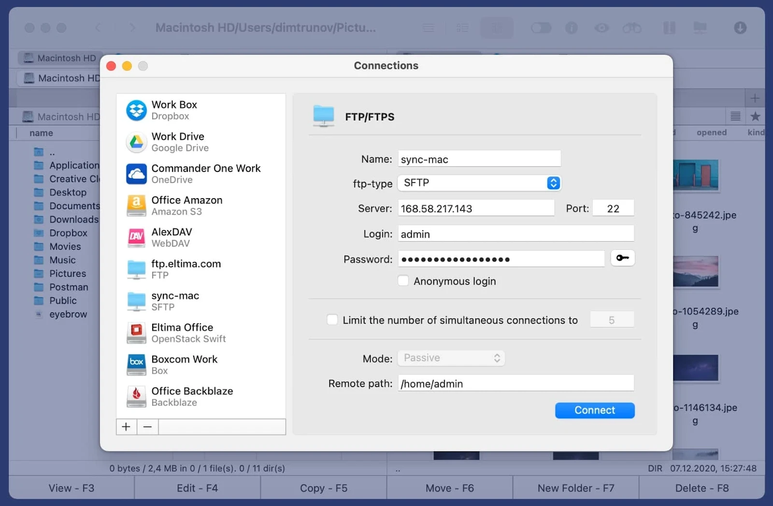Click the plus button to add connection
Screen dimensions: 773x506
click(126, 427)
